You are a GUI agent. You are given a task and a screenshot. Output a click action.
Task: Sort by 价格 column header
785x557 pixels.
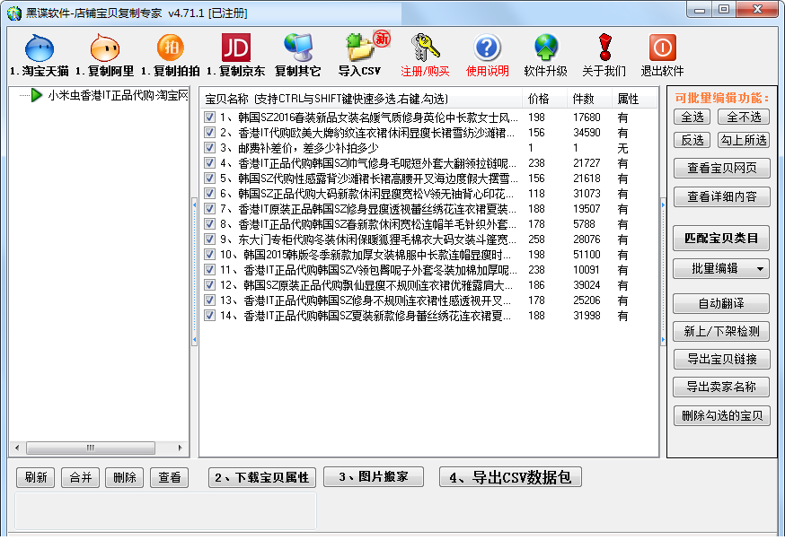coord(544,99)
